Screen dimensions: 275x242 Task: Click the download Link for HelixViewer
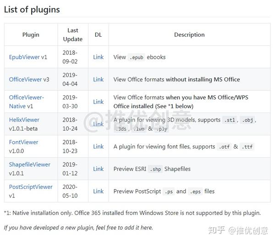(98, 124)
